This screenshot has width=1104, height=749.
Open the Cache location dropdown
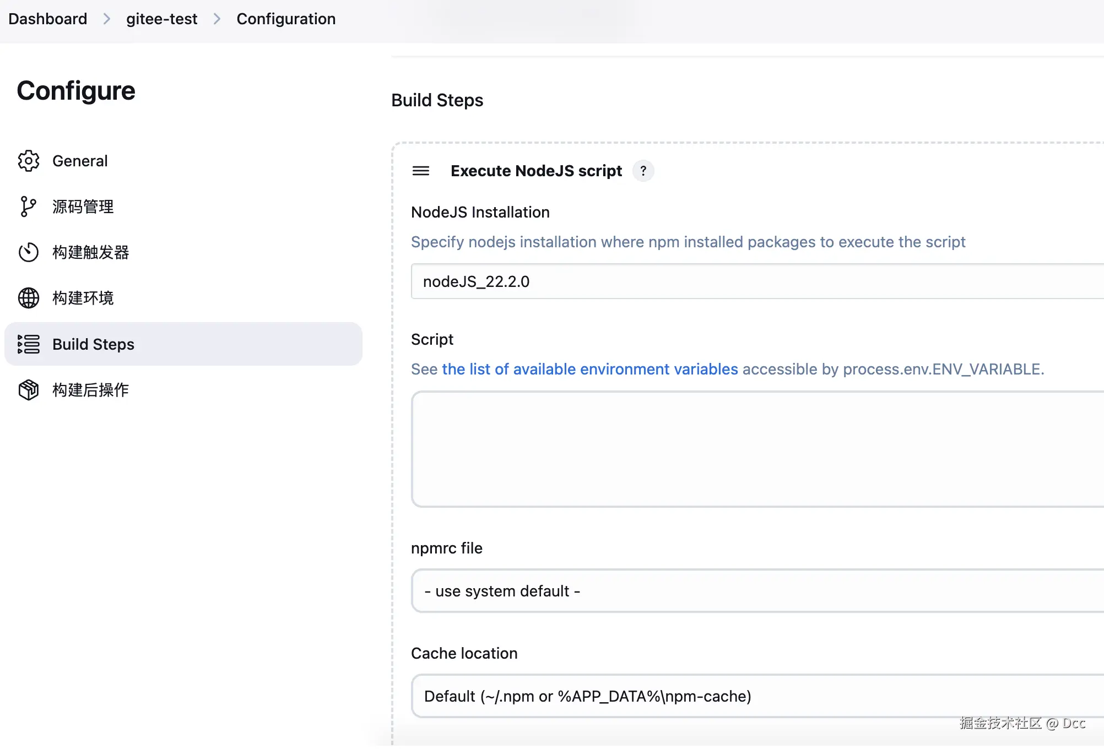pos(755,696)
